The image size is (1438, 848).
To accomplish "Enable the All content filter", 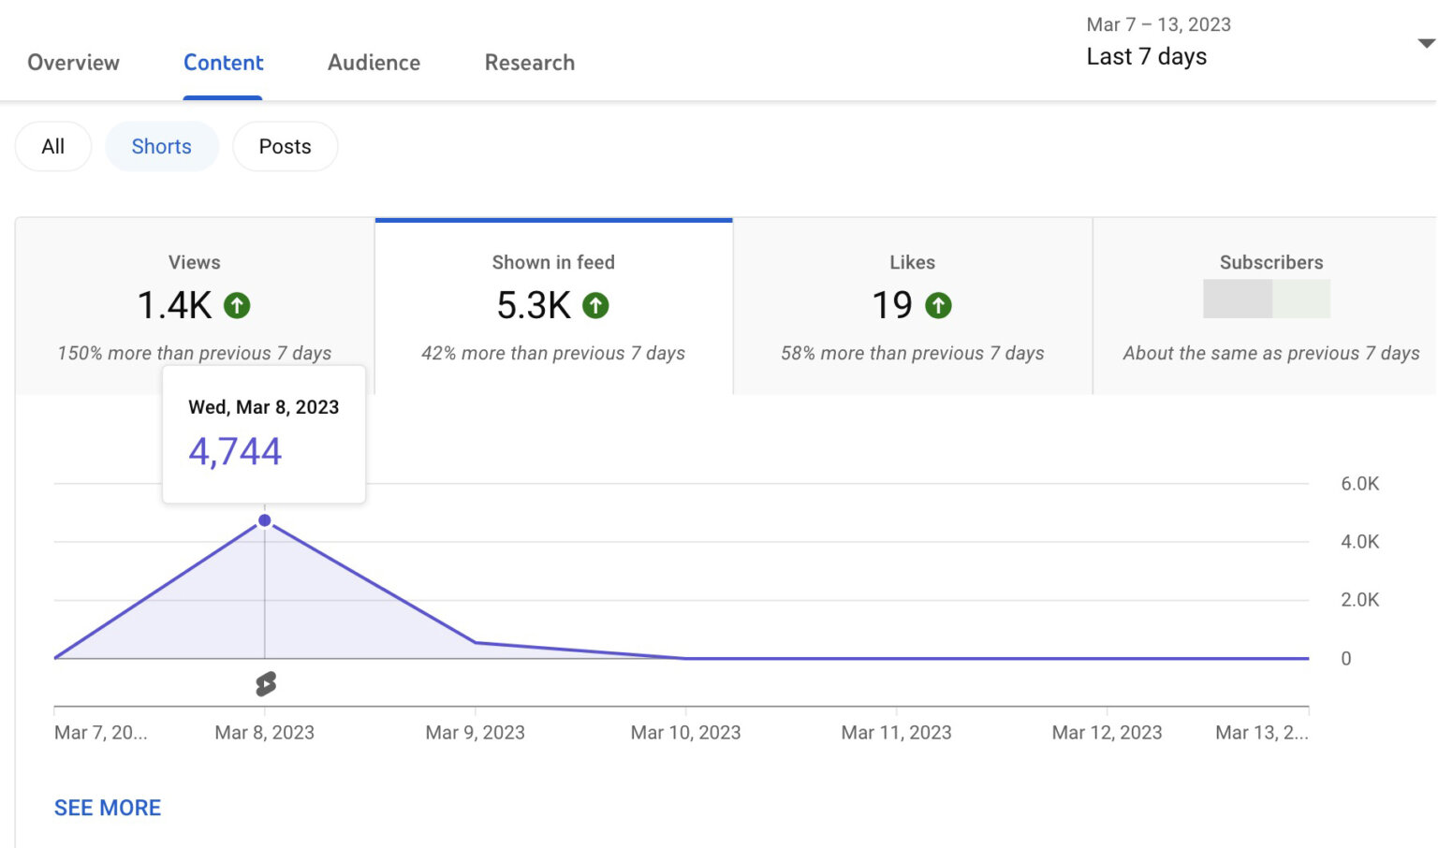I will (x=52, y=146).
